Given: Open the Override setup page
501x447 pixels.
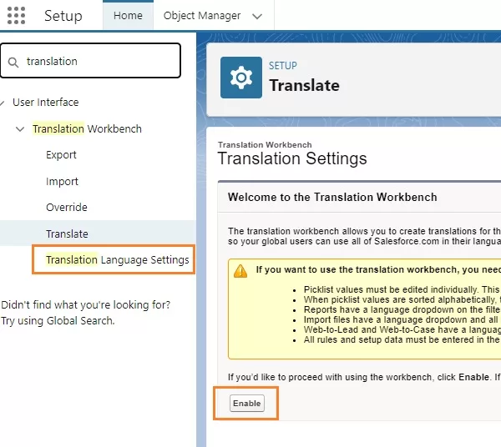Looking at the screenshot, I should [x=67, y=208].
